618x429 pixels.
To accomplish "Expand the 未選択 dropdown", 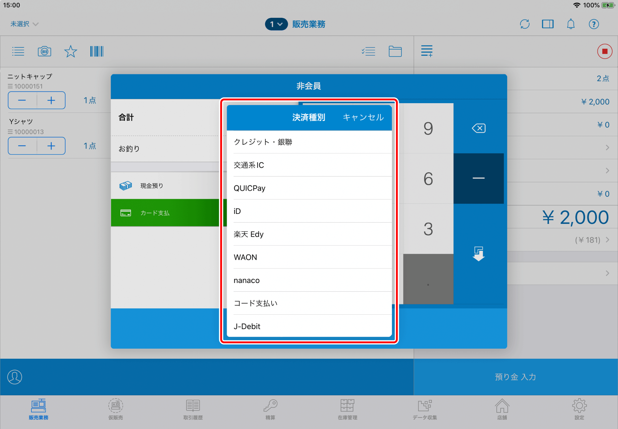I will tap(24, 24).
